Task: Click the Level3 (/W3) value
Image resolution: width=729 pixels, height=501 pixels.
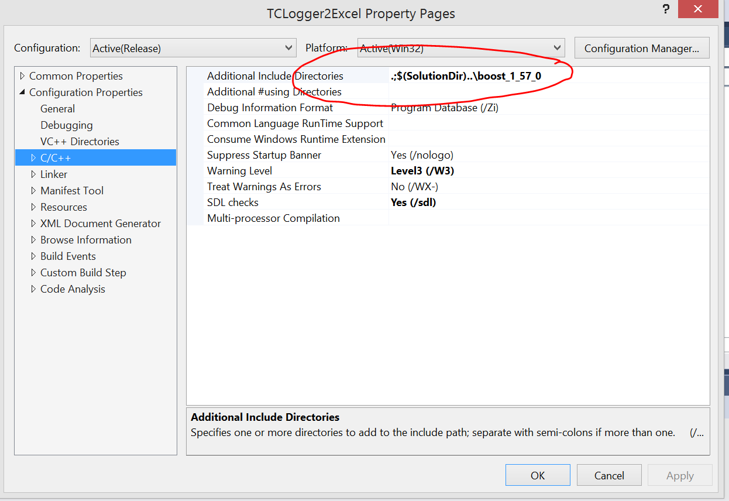Action: [x=422, y=171]
